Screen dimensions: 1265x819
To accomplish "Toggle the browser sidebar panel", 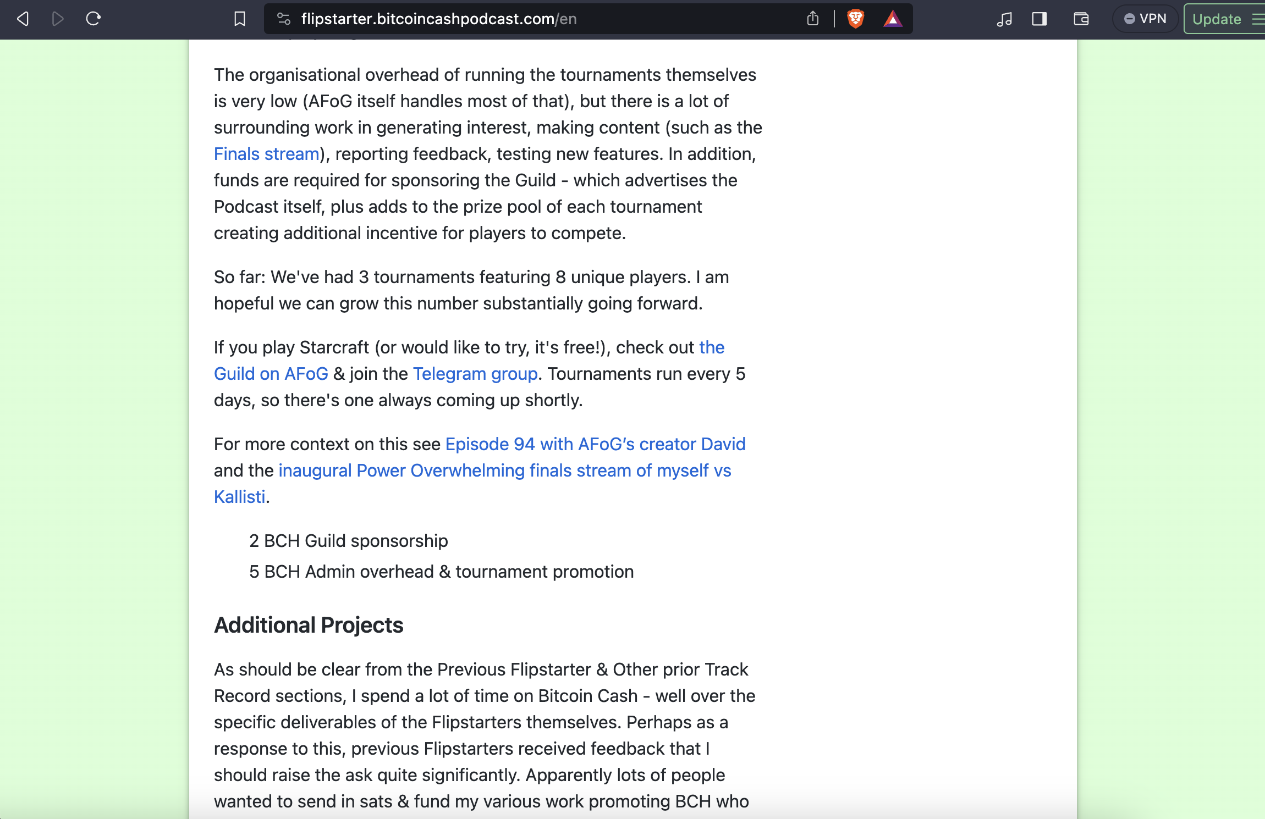I will click(x=1039, y=19).
